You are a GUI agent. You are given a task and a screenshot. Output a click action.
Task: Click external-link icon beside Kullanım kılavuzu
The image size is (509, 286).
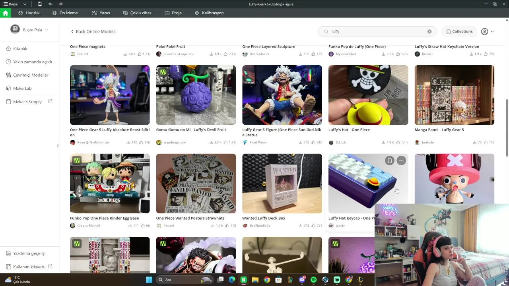tap(50, 267)
